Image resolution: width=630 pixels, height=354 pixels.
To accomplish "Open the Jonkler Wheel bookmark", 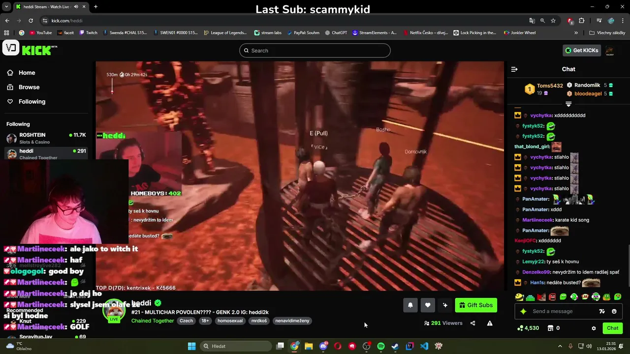I will pyautogui.click(x=520, y=33).
